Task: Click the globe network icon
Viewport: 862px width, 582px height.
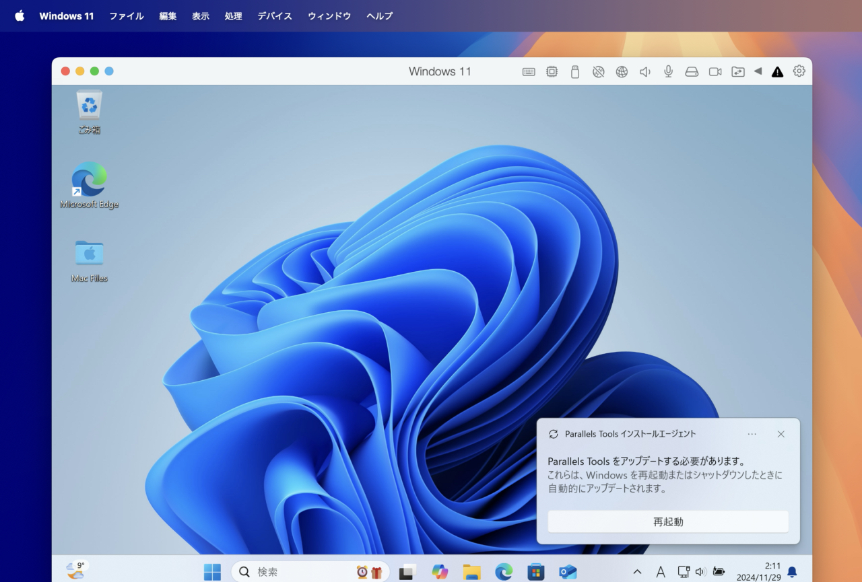Action: 622,71
